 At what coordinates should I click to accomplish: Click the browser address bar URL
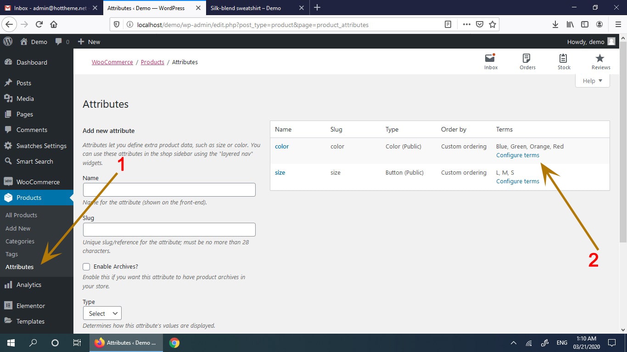pos(252,25)
